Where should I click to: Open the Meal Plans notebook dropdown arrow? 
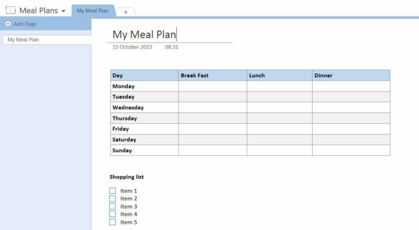pos(63,11)
